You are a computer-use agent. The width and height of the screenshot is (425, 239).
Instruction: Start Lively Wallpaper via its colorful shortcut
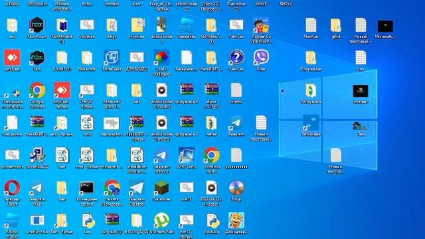[161, 57]
